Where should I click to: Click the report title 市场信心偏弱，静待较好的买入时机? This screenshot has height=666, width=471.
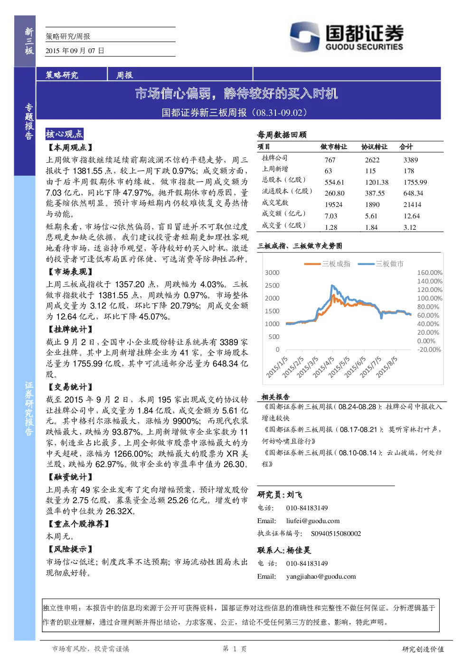236,93
